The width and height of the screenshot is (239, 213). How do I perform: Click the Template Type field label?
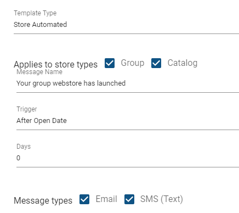[x=35, y=13]
